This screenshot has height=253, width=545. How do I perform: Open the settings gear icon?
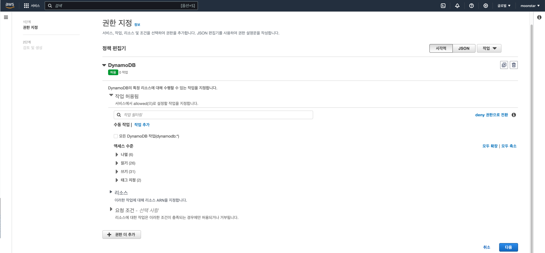[x=486, y=6]
